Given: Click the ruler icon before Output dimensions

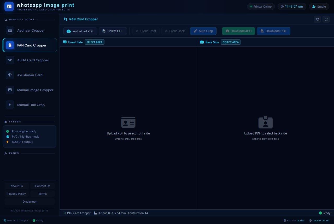Looking at the screenshot, I should pos(95,213).
